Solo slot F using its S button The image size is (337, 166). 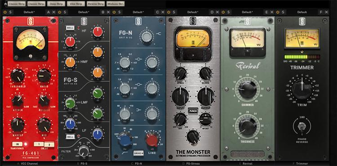[x=283, y=12]
